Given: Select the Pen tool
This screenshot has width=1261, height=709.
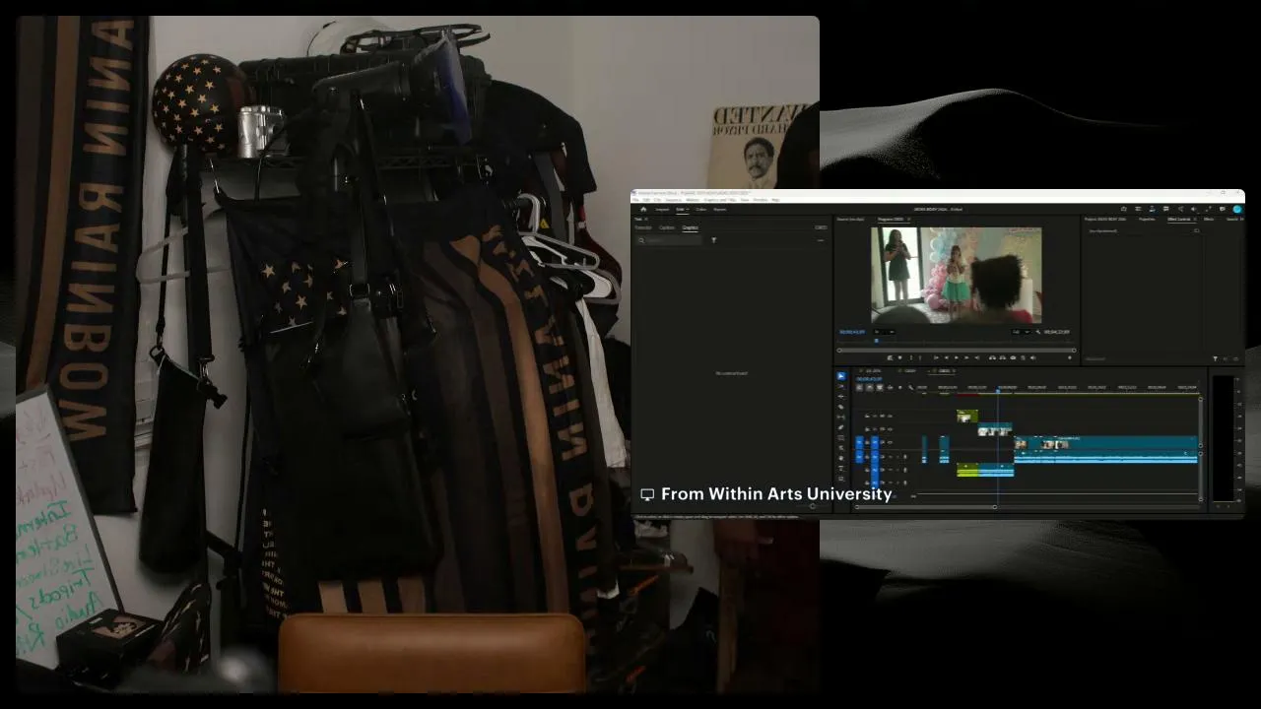Looking at the screenshot, I should pos(841,427).
